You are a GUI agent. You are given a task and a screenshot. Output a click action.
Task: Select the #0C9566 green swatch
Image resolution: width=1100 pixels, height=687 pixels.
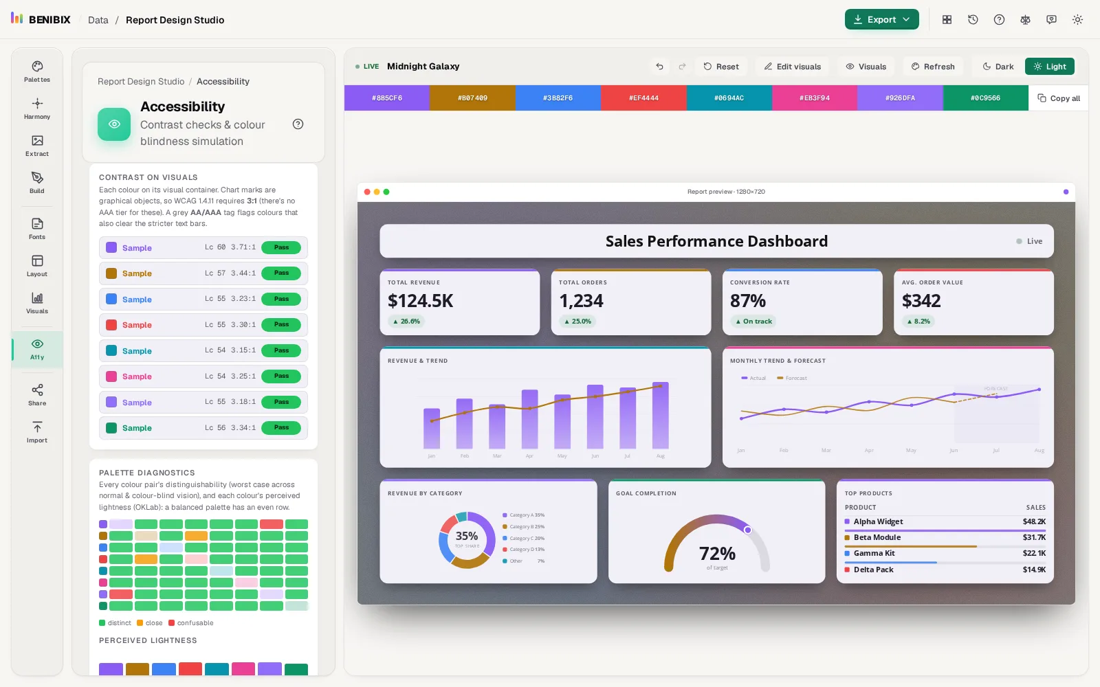986,98
